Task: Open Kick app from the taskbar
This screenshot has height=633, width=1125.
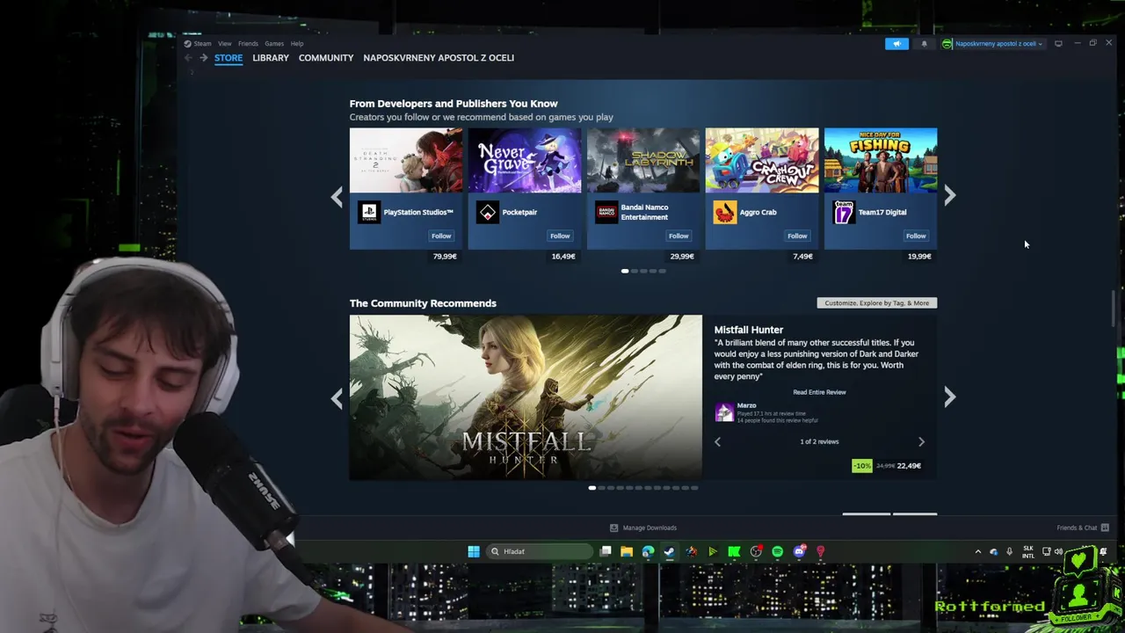Action: 734,551
